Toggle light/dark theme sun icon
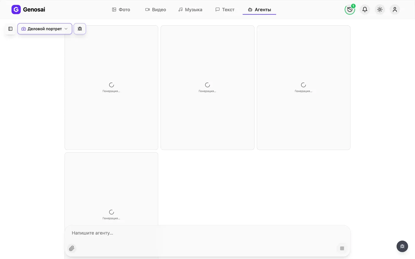The image size is (415, 259). pos(380,10)
